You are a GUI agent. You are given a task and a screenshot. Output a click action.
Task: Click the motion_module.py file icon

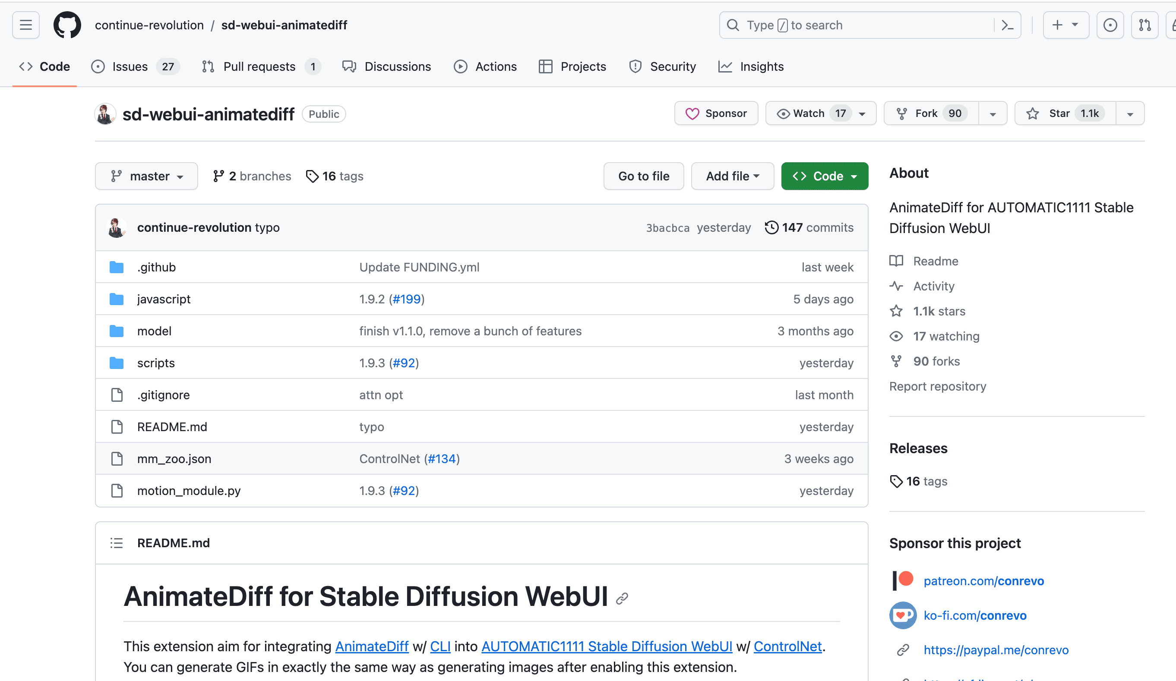click(x=117, y=491)
